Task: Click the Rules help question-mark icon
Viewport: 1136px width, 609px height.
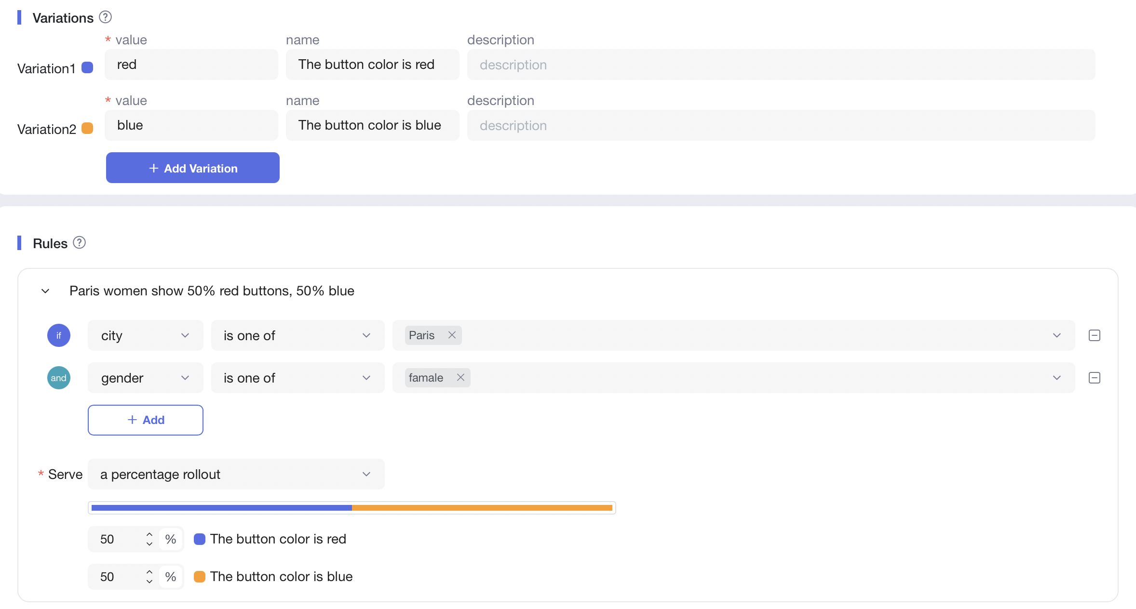Action: 79,243
